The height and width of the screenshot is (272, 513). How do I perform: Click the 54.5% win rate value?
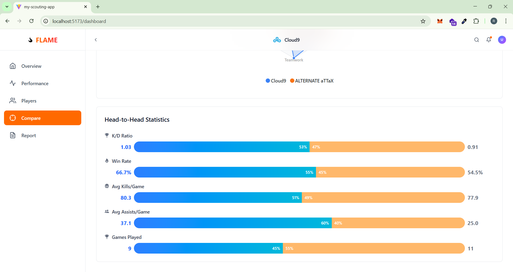click(475, 172)
